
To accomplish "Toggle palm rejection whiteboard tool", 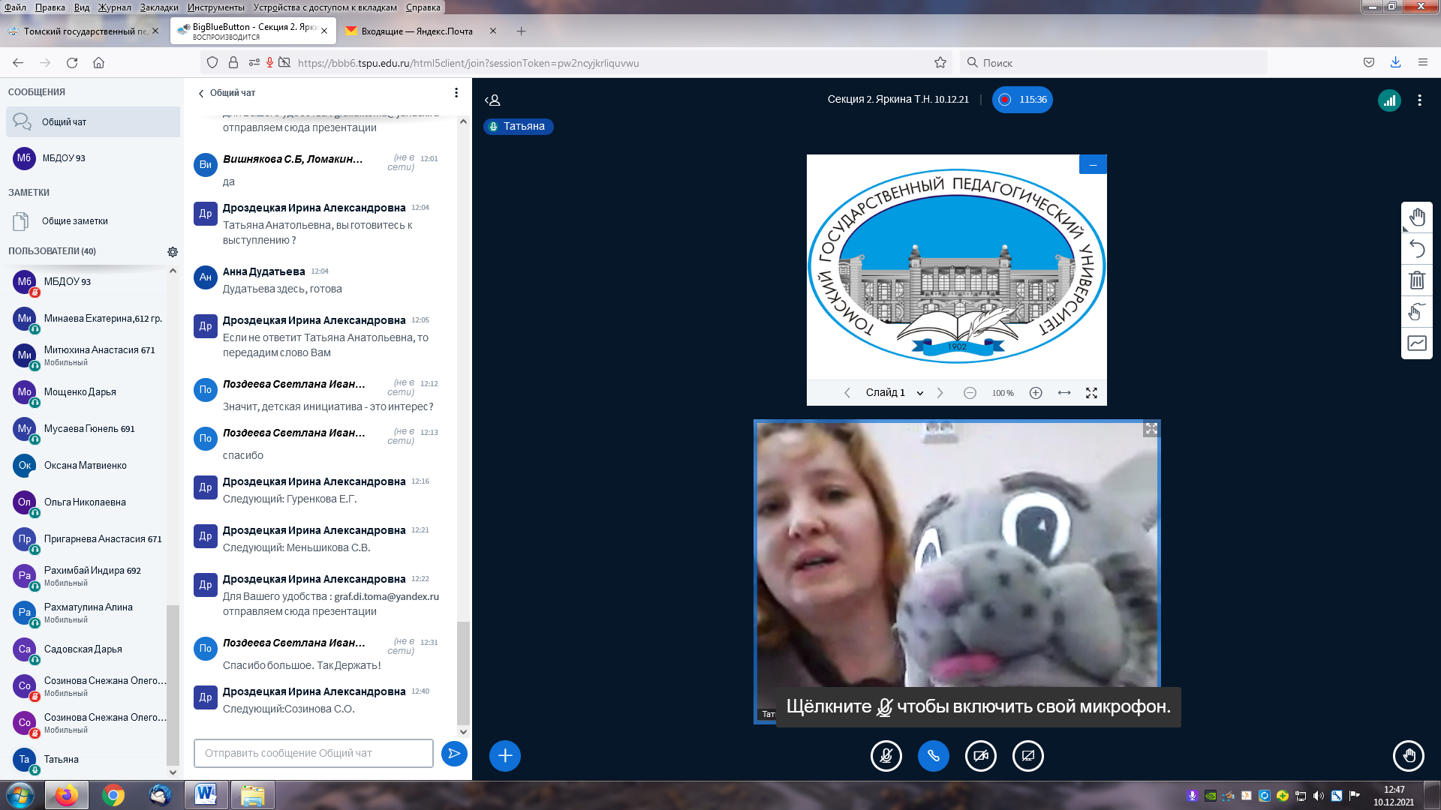I will [x=1417, y=312].
